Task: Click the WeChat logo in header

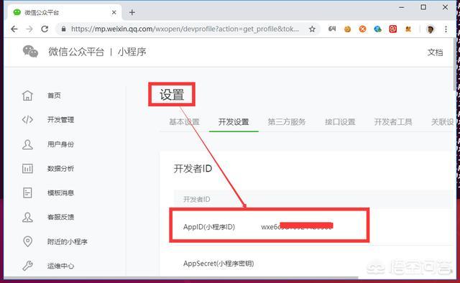Action: point(30,51)
